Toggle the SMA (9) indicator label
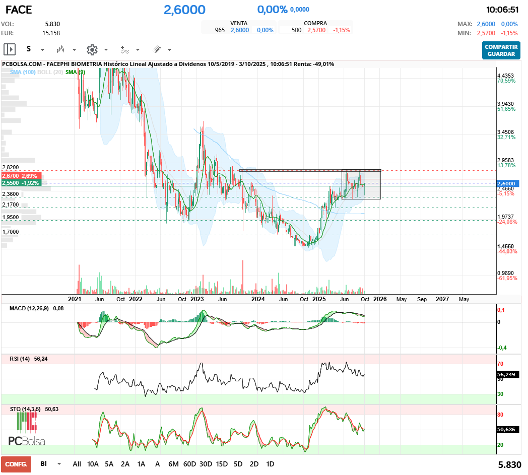 (75, 72)
